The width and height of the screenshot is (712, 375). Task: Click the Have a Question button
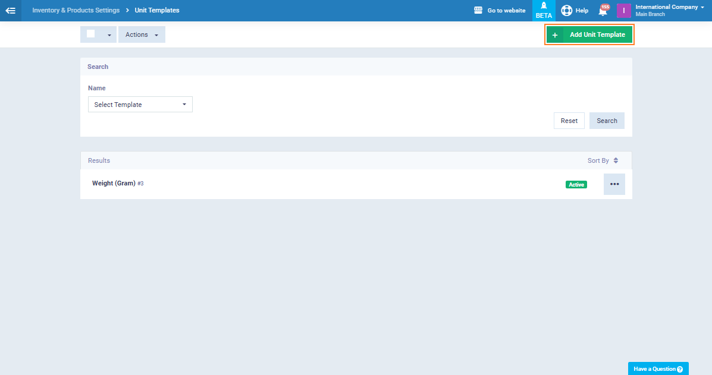pos(658,368)
